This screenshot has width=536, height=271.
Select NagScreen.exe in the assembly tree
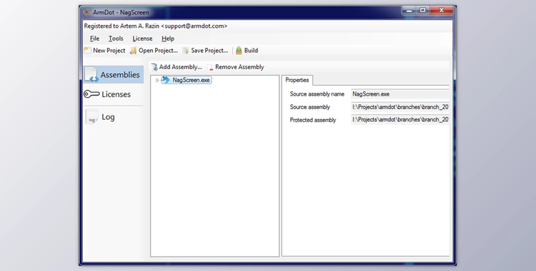[x=191, y=80]
